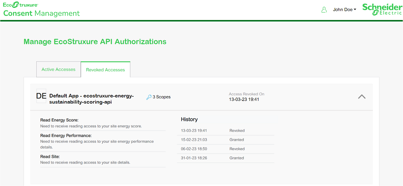Click the Schneider Electric logo
The image size is (403, 186).
tap(382, 9)
